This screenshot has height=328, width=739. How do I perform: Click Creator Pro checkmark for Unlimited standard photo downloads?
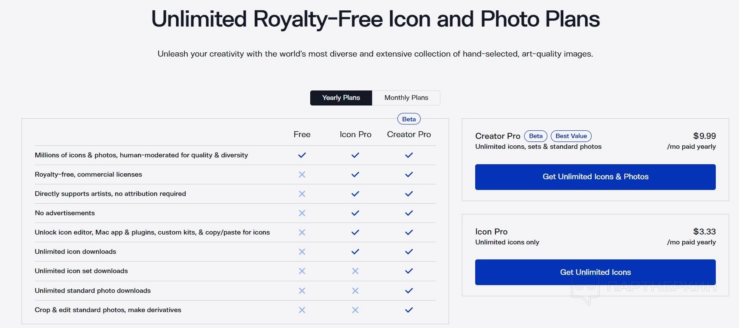pos(409,291)
